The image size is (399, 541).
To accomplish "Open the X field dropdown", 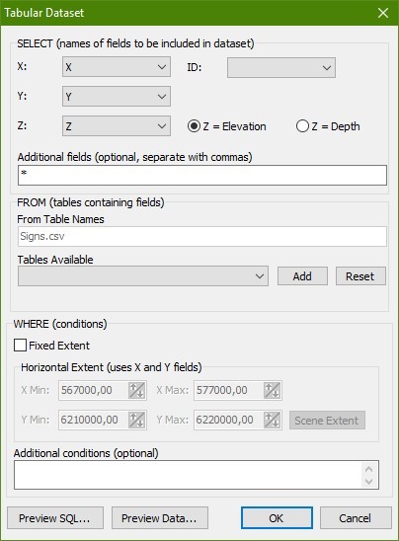I will [x=117, y=67].
